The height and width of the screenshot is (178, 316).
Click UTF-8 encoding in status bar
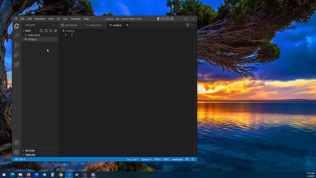157,159
